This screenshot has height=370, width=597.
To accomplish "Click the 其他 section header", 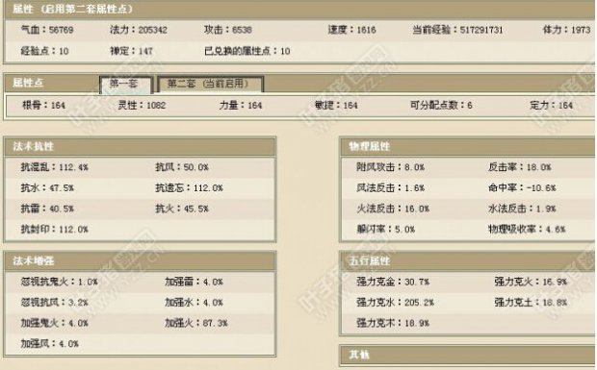I will tap(468, 355).
